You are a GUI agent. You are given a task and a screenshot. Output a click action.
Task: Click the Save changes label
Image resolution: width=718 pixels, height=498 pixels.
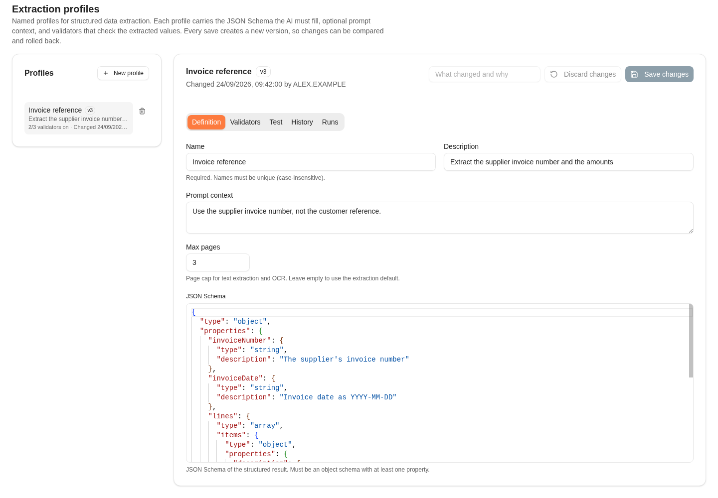pos(666,74)
